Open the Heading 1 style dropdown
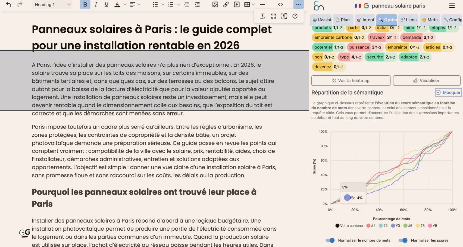 click(52, 4)
